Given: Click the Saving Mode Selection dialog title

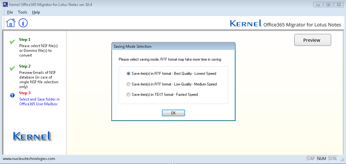Looking at the screenshot, I should (132, 46).
